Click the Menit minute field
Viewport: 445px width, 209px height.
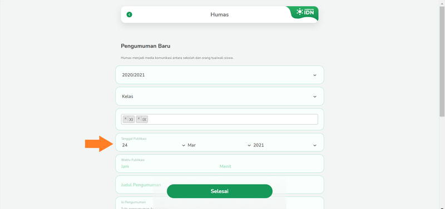coord(269,166)
